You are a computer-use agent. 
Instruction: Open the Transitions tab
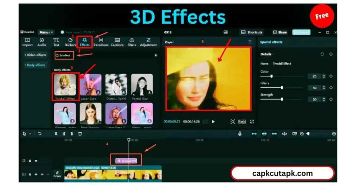pos(101,42)
